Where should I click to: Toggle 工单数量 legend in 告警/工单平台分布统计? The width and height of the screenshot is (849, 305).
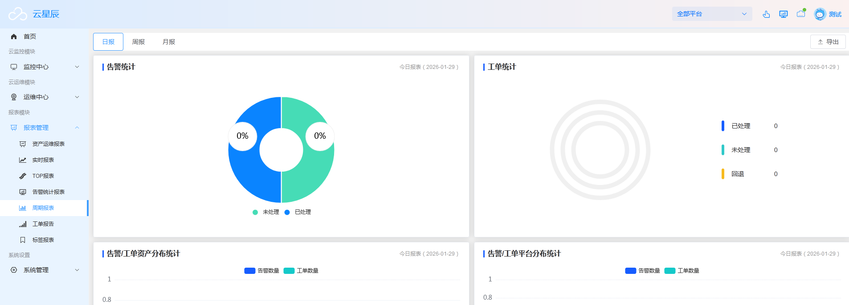pos(682,271)
